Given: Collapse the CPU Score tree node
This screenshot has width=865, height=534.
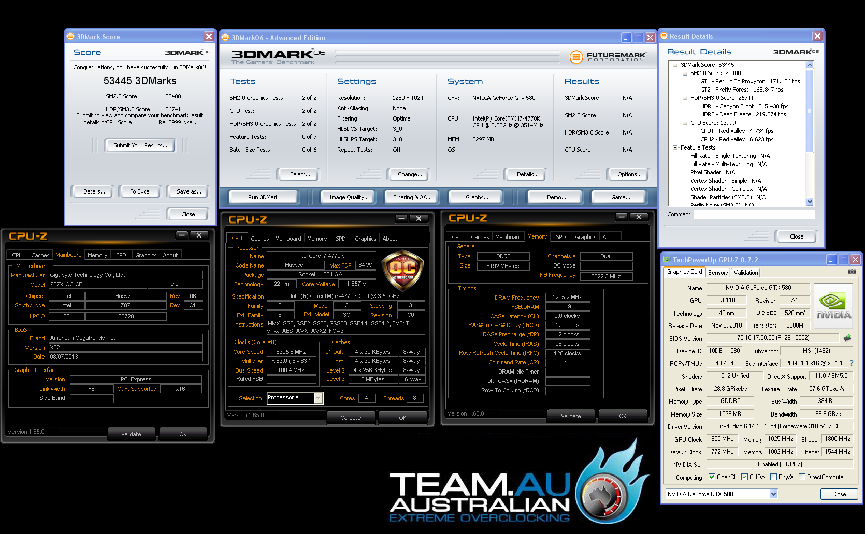Looking at the screenshot, I should (x=685, y=123).
